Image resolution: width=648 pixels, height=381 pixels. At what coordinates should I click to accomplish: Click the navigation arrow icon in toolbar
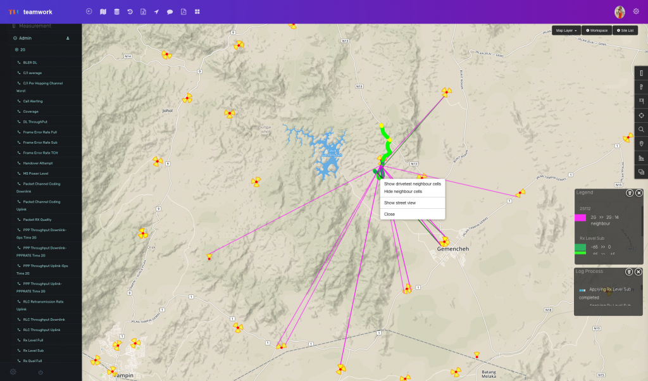[156, 11]
